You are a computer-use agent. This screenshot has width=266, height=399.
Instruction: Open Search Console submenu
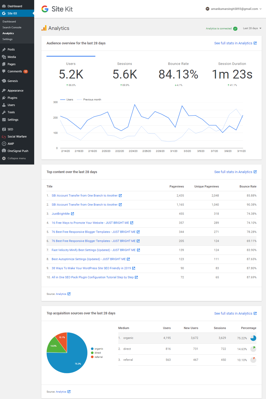[x=12, y=27]
